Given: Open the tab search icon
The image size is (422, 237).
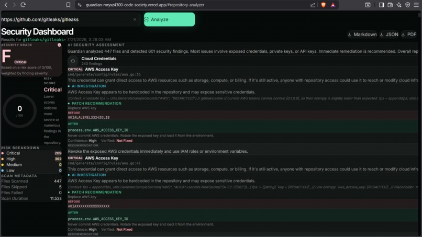Looking at the screenshot, I should click(368, 5).
